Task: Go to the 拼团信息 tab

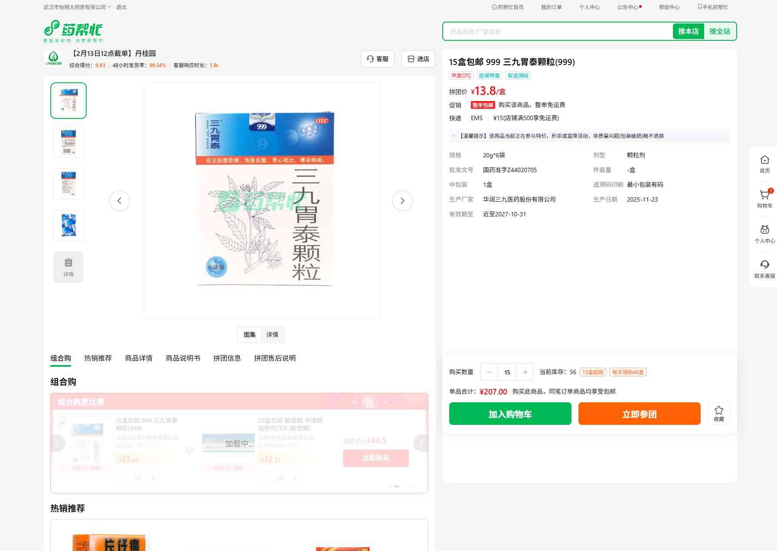Action: tap(227, 358)
